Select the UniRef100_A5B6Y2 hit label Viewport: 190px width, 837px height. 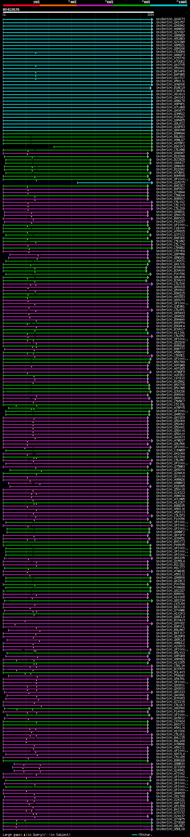pyautogui.click(x=170, y=352)
